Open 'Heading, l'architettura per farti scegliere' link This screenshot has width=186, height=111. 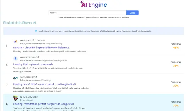click(43, 104)
